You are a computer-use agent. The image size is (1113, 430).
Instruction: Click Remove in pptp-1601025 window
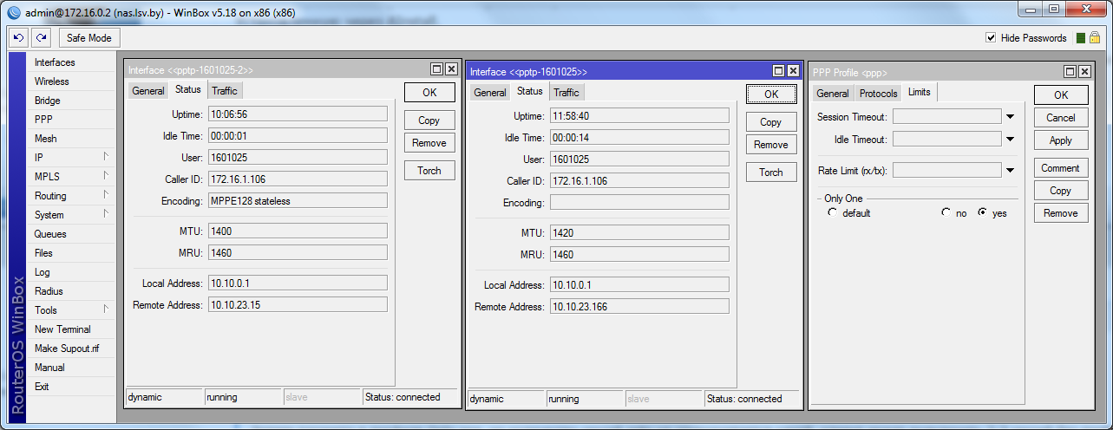click(x=771, y=145)
